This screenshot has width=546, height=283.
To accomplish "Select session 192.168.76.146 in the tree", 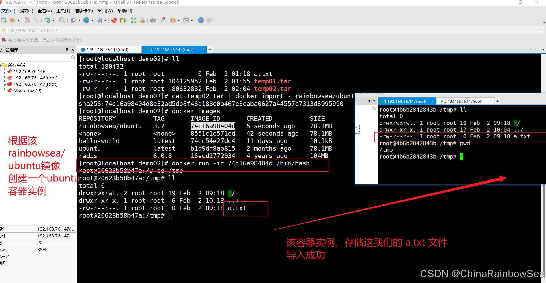I will 30,72.
